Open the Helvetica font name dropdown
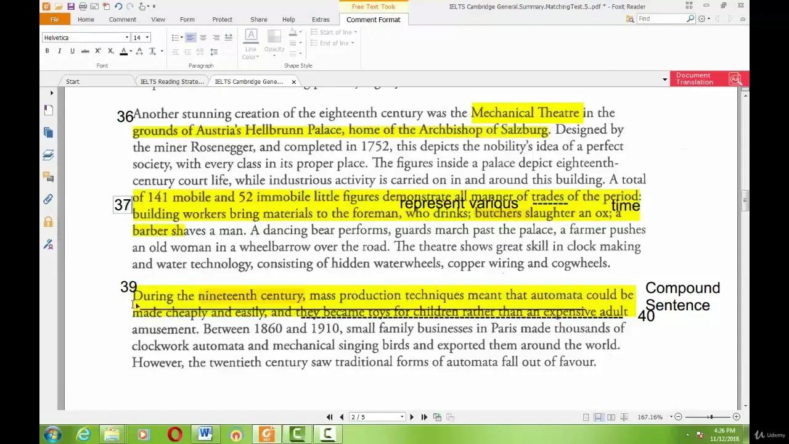Screen dimensions: 789x444 tap(126, 38)
